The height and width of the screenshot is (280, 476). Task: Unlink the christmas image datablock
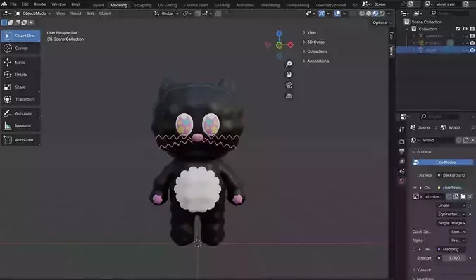(470, 196)
